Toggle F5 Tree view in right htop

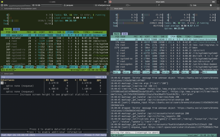click(x=155, y=72)
